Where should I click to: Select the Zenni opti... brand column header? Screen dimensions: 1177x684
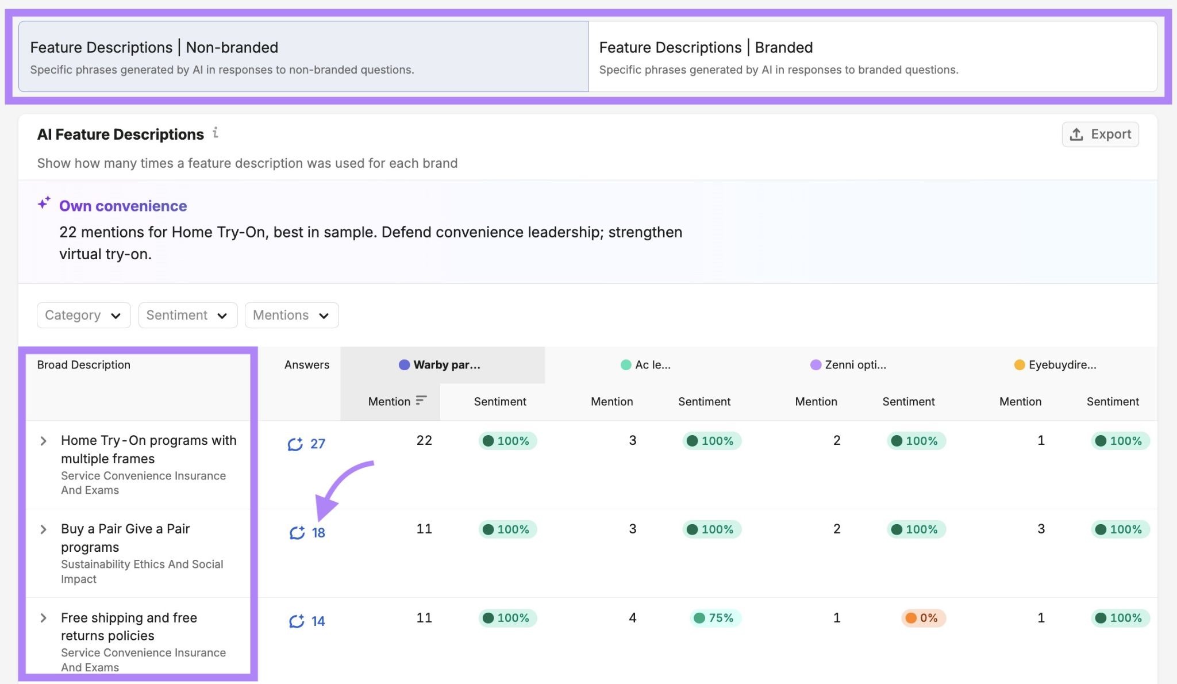click(x=848, y=365)
